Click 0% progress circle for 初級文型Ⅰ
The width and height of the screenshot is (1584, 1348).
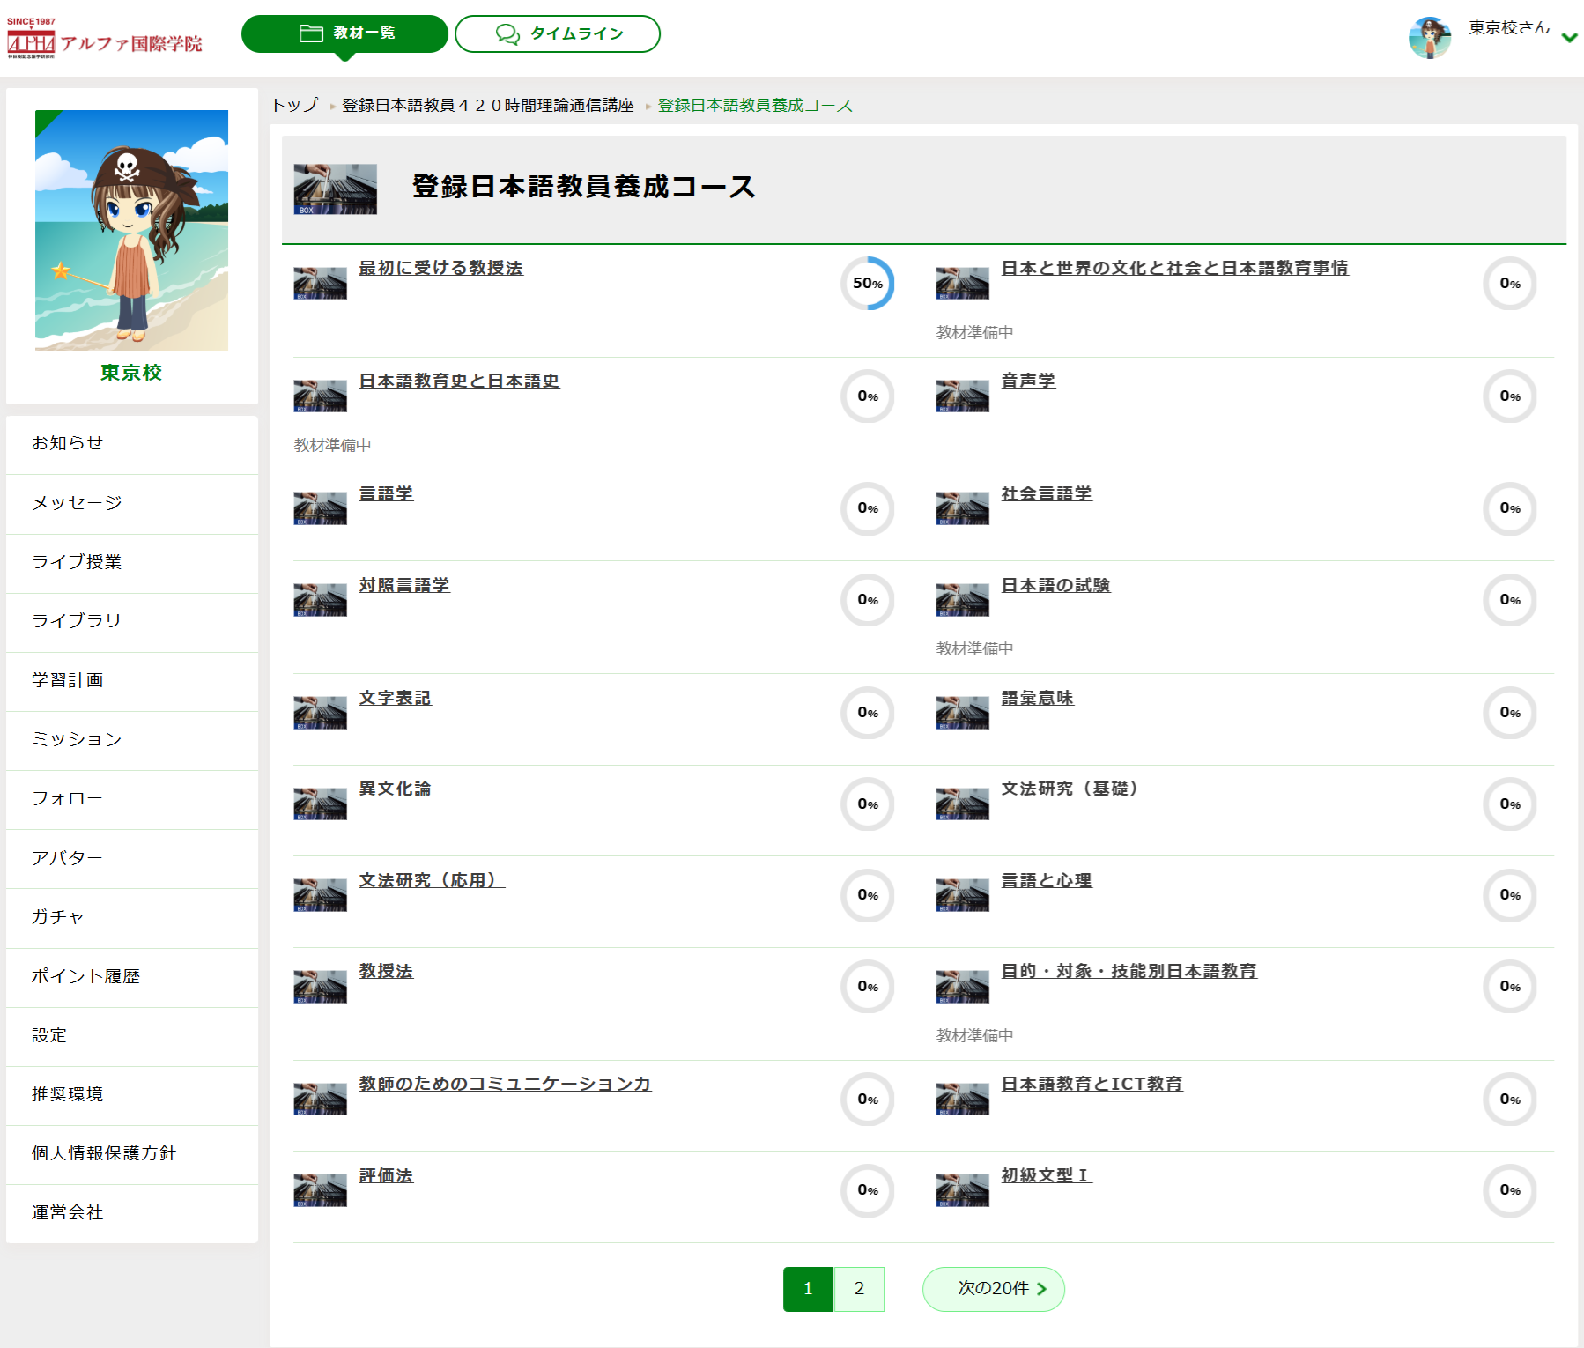click(x=1510, y=1191)
